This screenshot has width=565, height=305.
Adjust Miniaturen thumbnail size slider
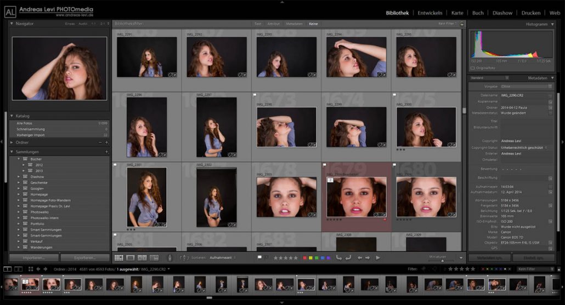442,261
